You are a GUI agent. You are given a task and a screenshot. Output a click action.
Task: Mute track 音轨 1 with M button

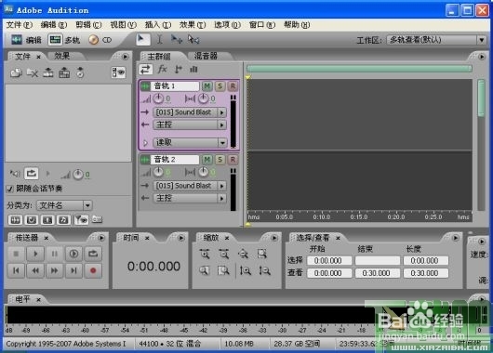(x=207, y=86)
